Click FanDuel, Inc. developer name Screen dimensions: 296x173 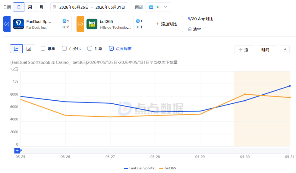pyautogui.click(x=36, y=27)
